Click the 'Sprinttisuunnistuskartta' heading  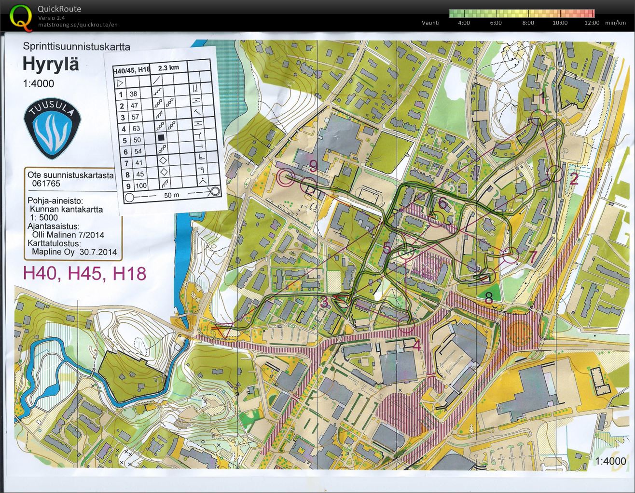[x=76, y=47]
